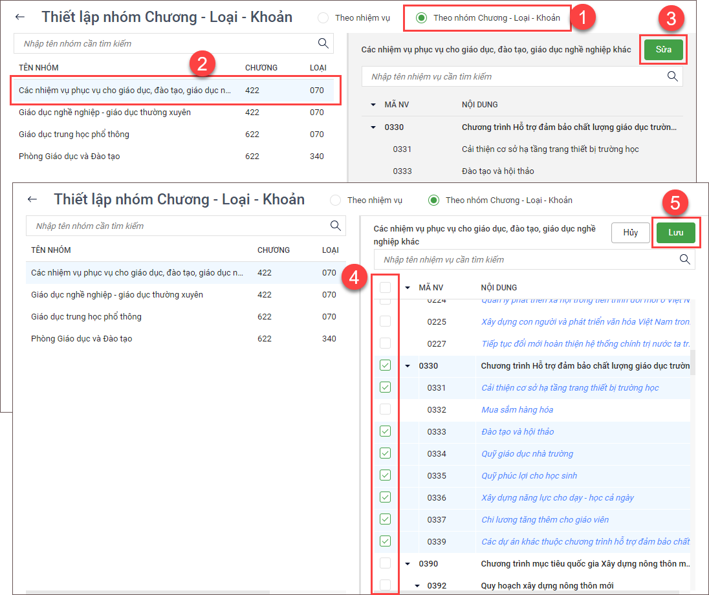This screenshot has width=709, height=595.
Task: Open the Đào tạo và hội thảo link in row 0333
Action: coord(517,431)
